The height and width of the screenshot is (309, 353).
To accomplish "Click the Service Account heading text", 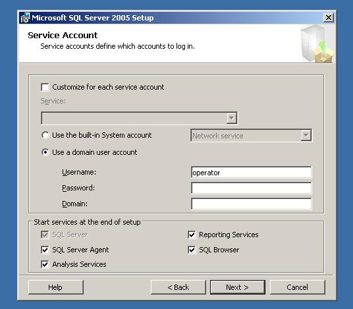I will 63,36.
